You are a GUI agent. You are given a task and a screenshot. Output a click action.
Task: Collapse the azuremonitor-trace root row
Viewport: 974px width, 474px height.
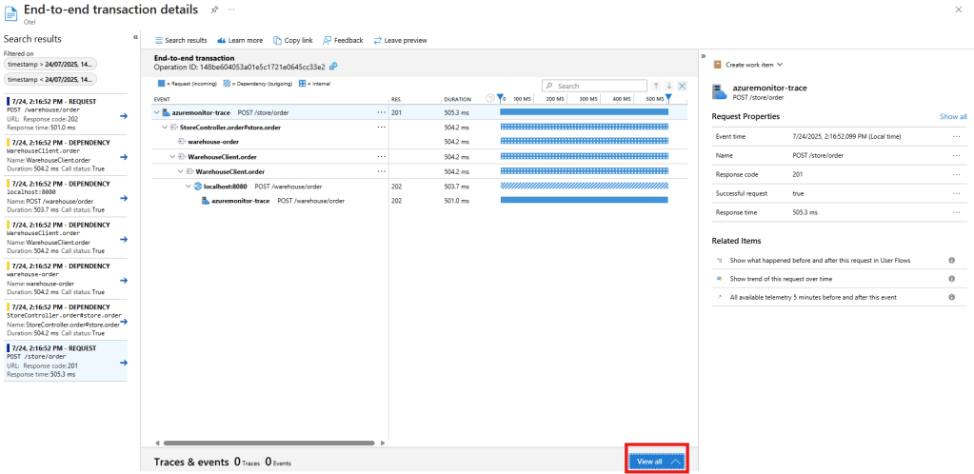[x=156, y=112]
